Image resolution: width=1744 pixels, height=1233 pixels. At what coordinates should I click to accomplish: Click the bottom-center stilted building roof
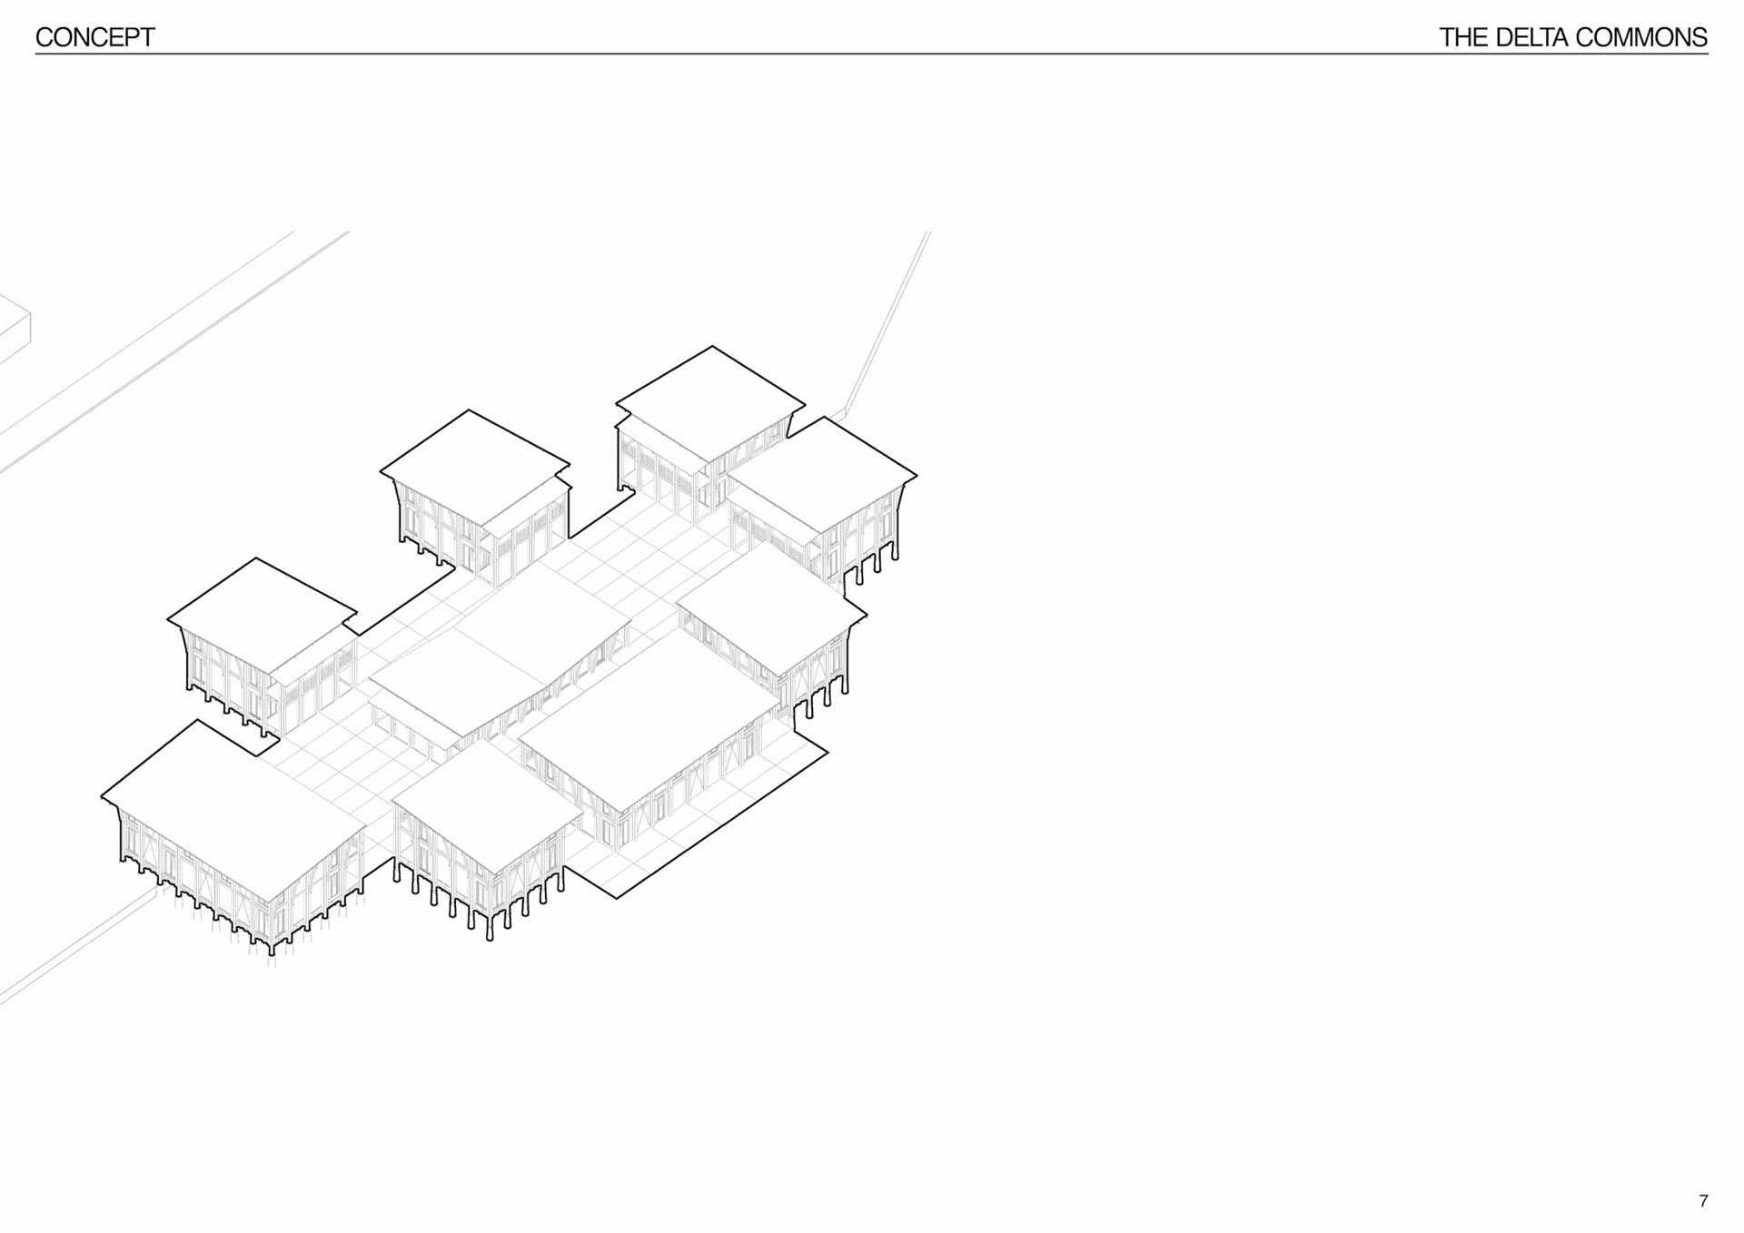coord(486,808)
